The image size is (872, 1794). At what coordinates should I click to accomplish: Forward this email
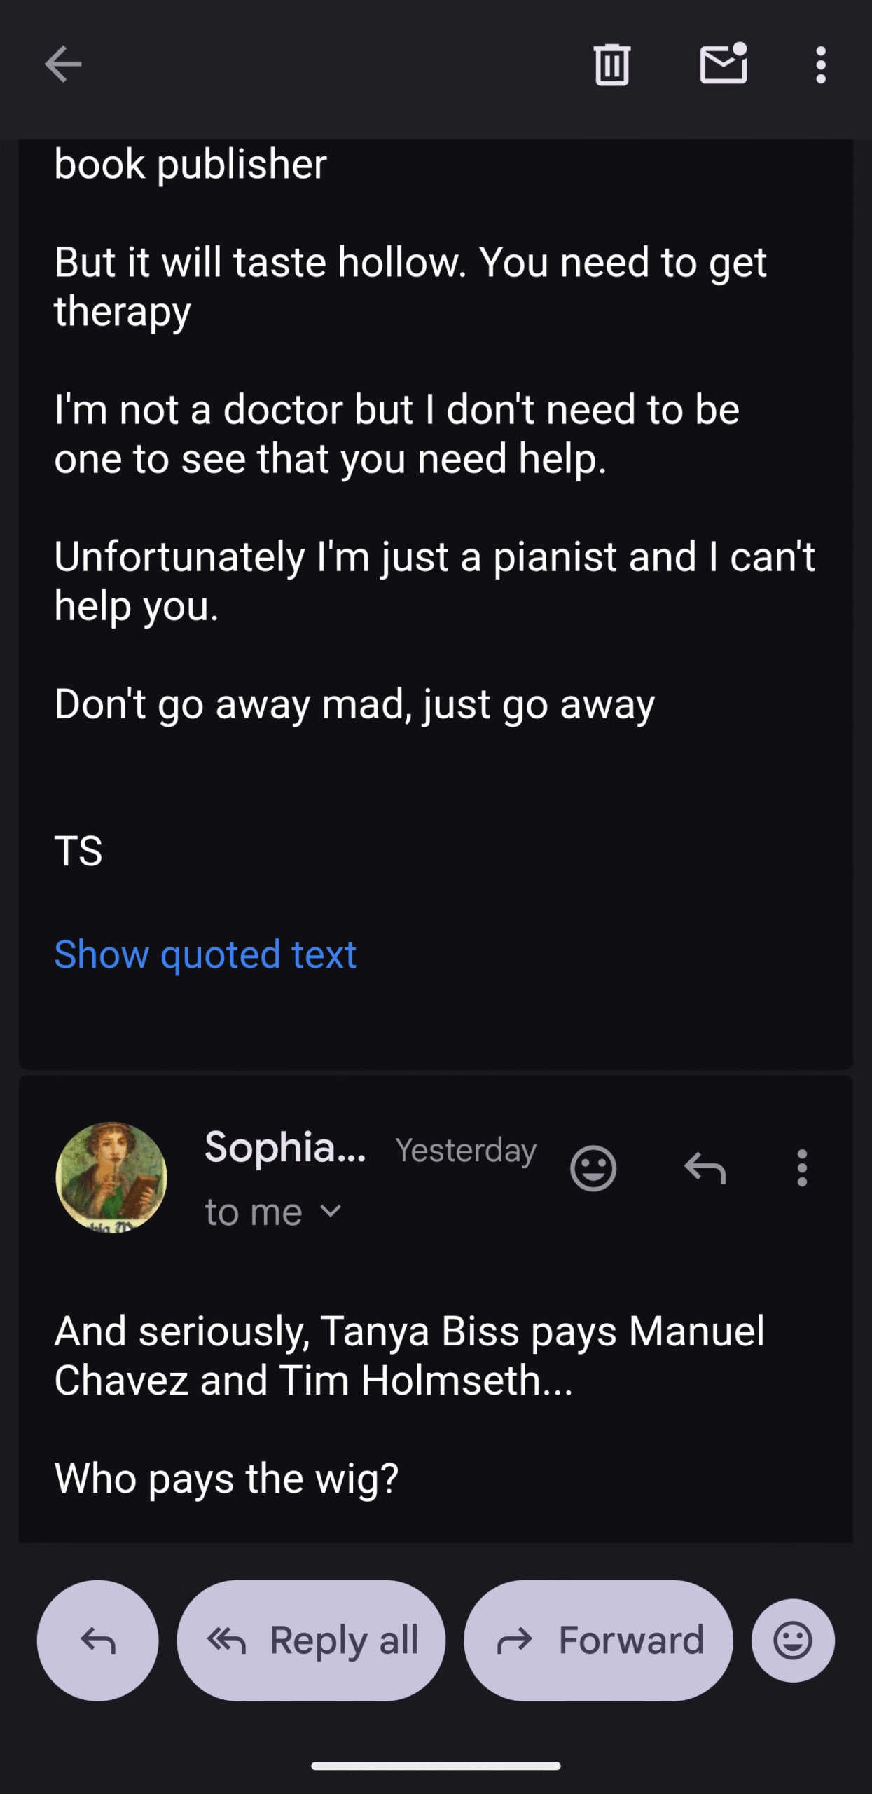(598, 1641)
